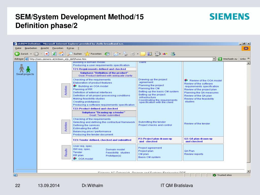Expand the Links toolbar chevron
The width and height of the screenshot is (260, 195).
249,59
